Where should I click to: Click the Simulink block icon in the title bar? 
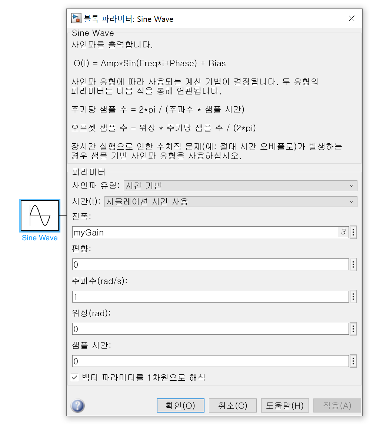[76, 18]
